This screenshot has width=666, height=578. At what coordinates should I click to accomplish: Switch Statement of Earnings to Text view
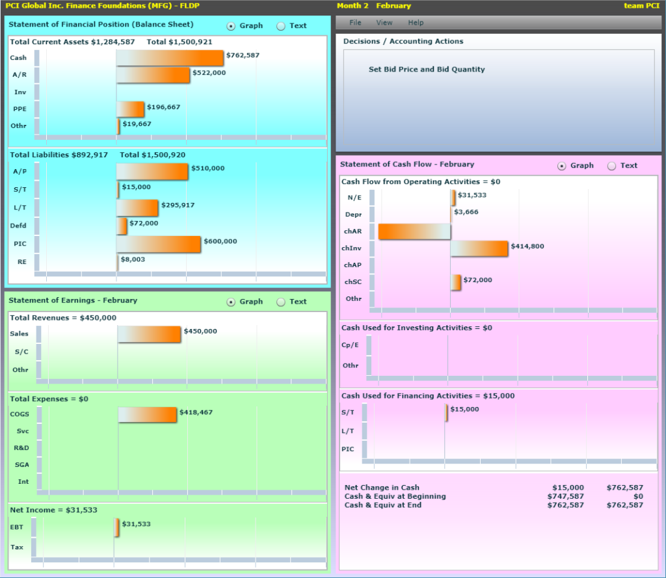tap(281, 302)
